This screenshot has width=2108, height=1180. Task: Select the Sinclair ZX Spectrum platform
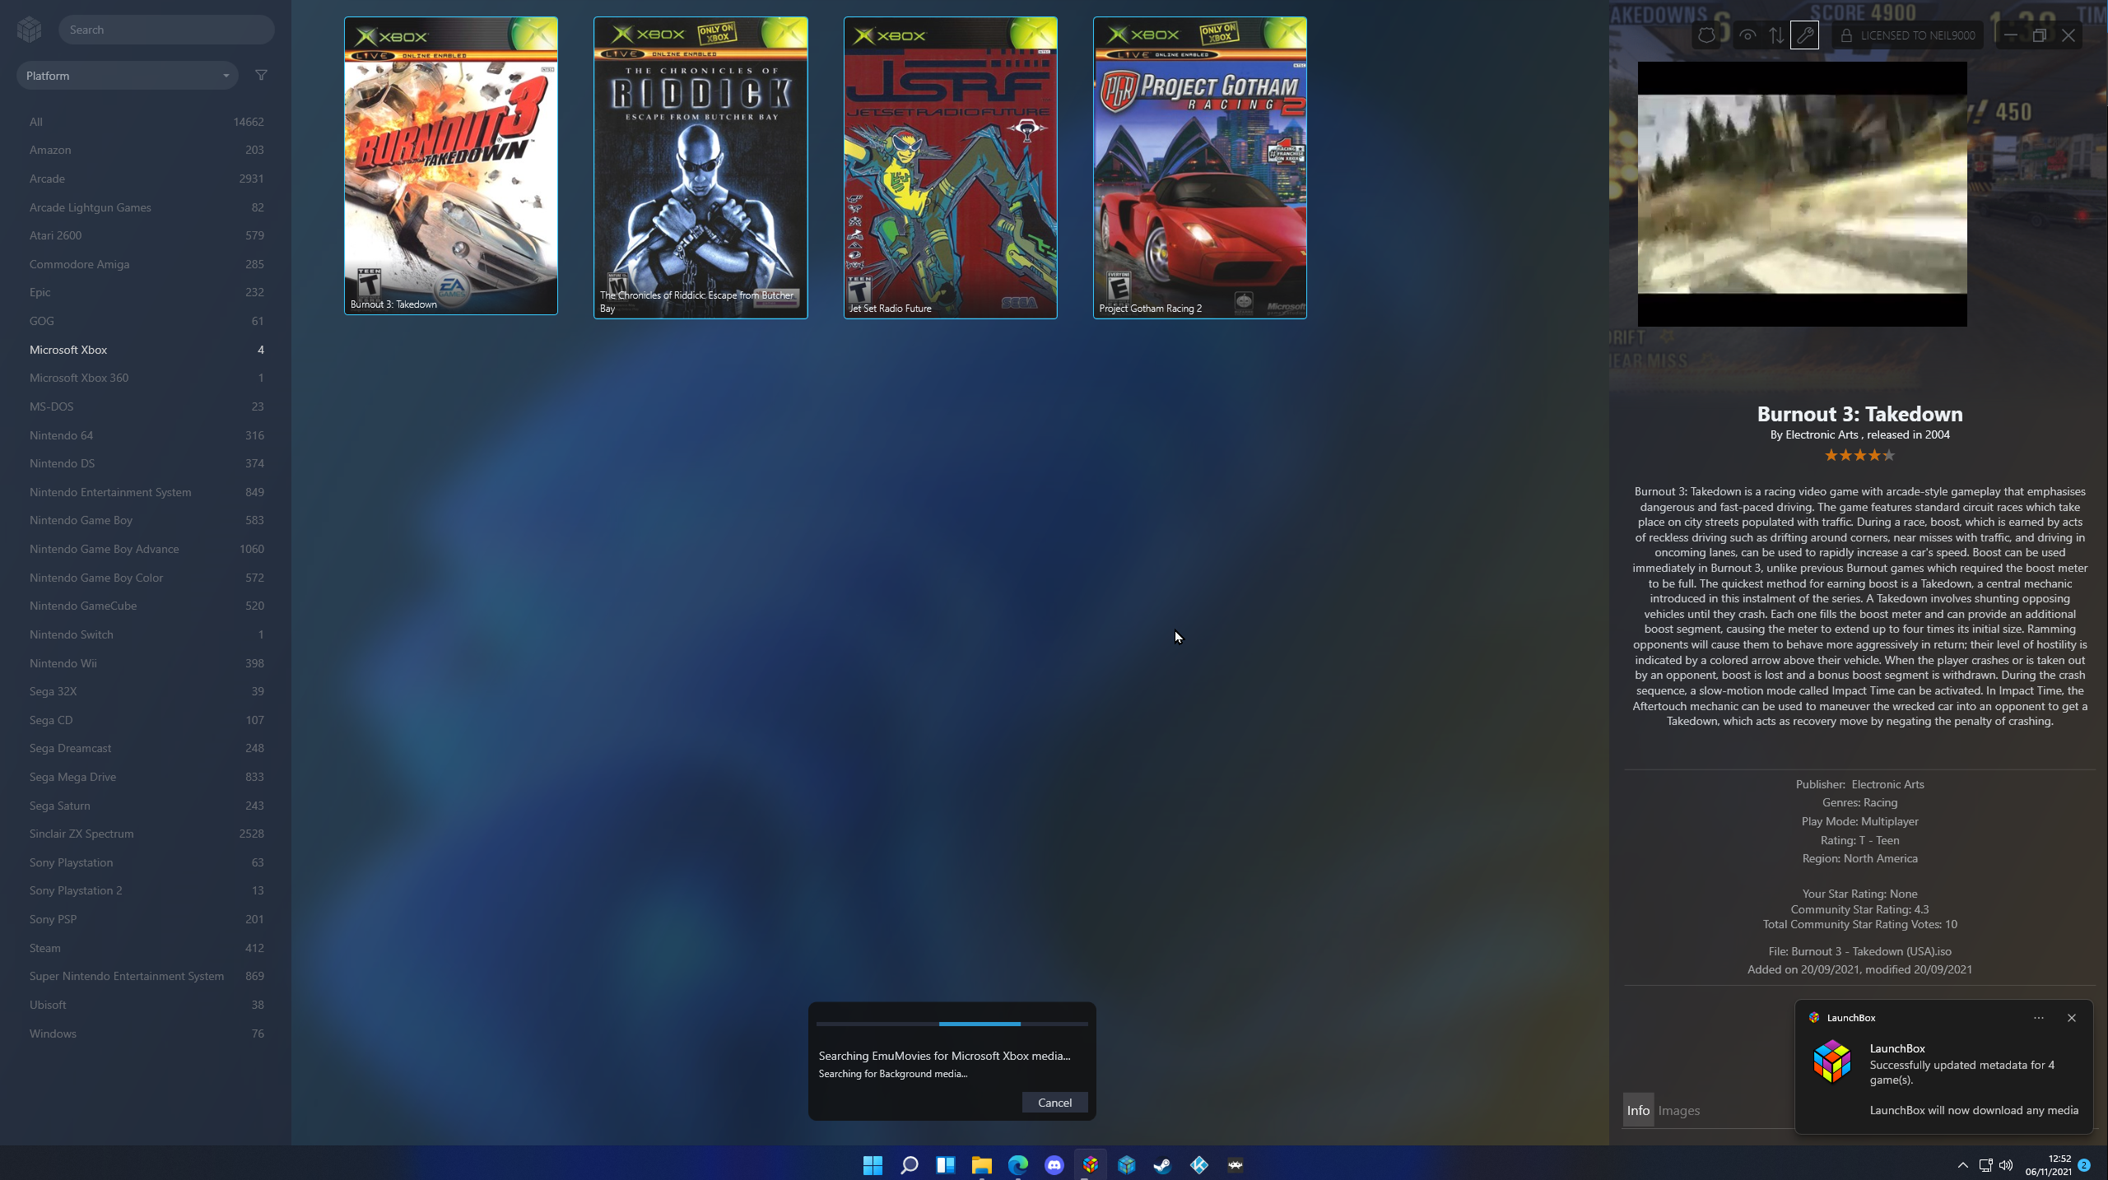(146, 834)
